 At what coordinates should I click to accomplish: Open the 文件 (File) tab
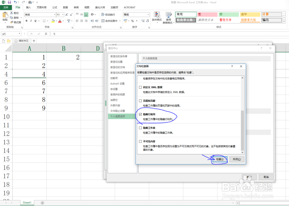click(6, 8)
